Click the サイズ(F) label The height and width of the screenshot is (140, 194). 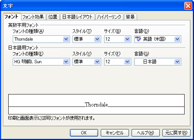(112, 54)
